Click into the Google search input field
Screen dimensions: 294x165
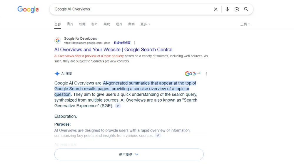tap(129, 9)
